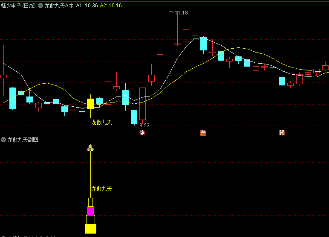The image size is (329, 237).
Task: Click the orange 定 marker icon
Action: (203, 133)
